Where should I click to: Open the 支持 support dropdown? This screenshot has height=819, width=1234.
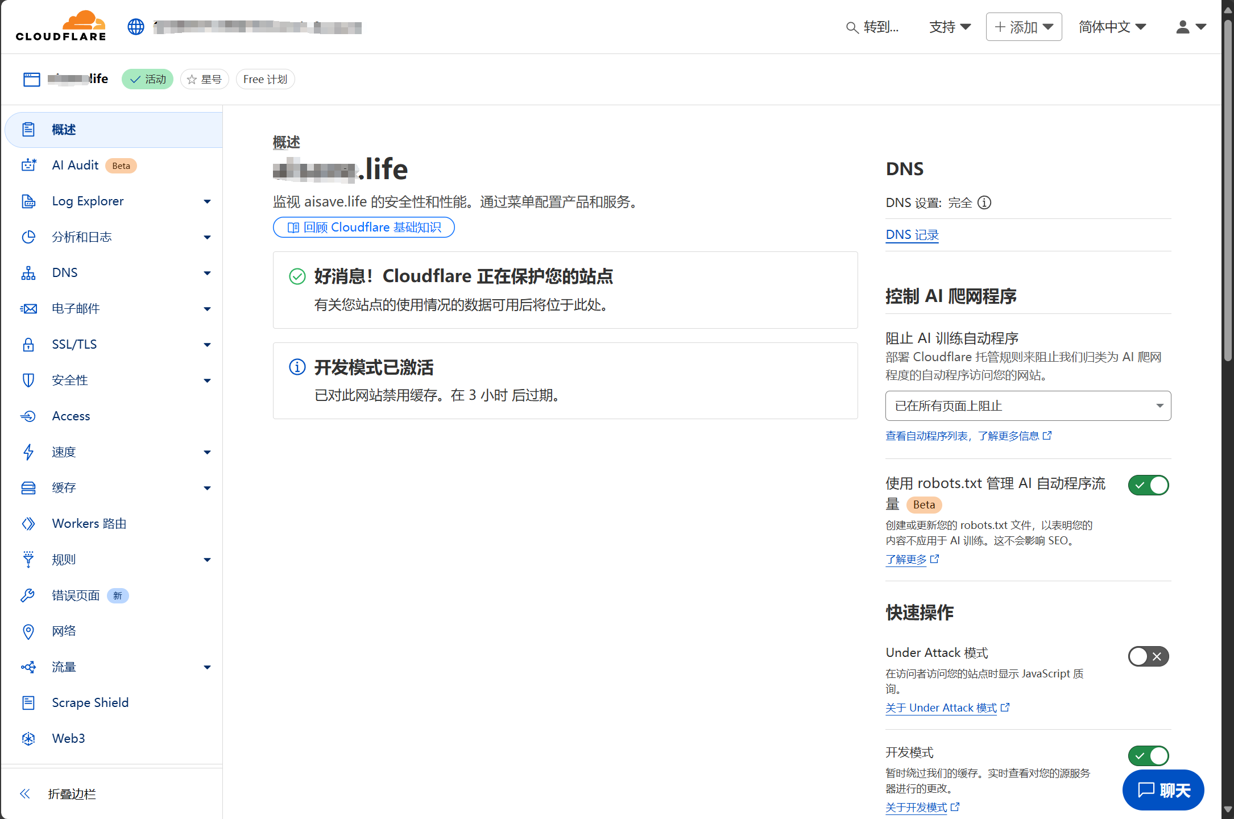(950, 27)
